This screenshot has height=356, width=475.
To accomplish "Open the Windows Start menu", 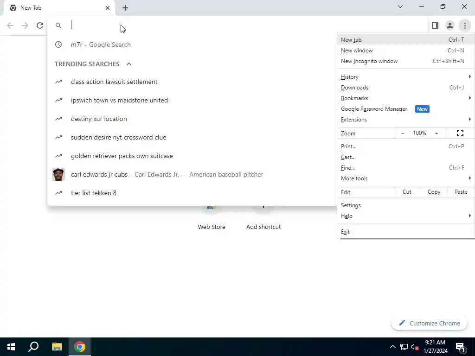I will coord(11,347).
